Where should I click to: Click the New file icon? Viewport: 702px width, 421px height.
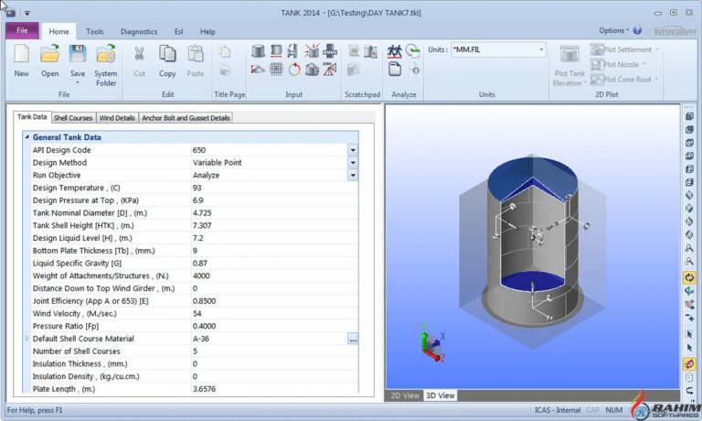[22, 54]
